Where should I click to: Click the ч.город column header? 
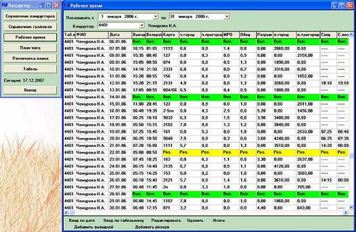(x=190, y=35)
